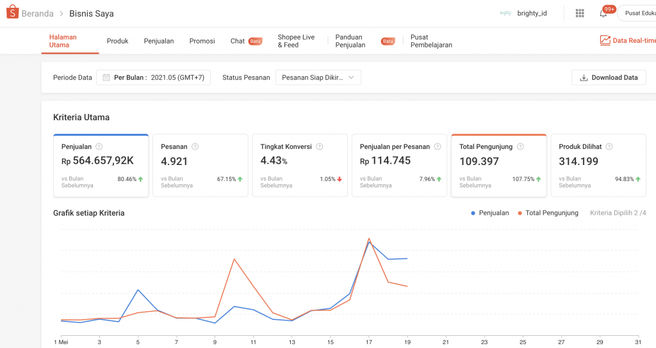The image size is (656, 348).
Task: Click the Bisnis Saya breadcrumb
Action: click(91, 14)
